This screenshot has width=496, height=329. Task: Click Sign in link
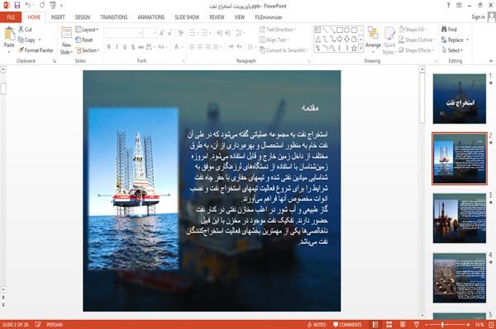[479, 17]
